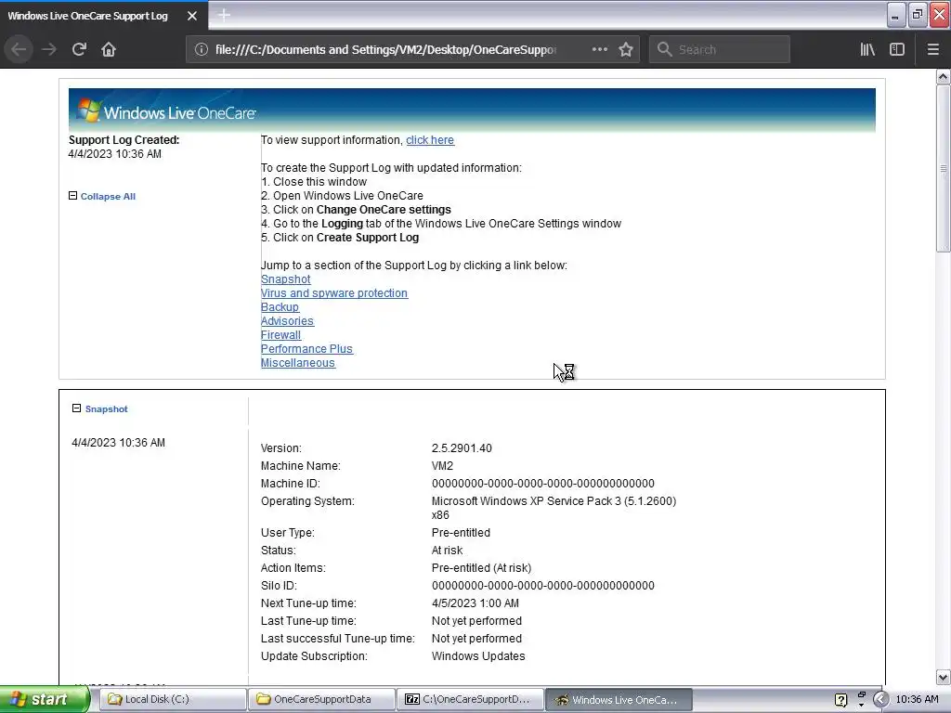The height and width of the screenshot is (713, 951).
Task: Open the Firefox hamburger menu
Action: (x=933, y=49)
